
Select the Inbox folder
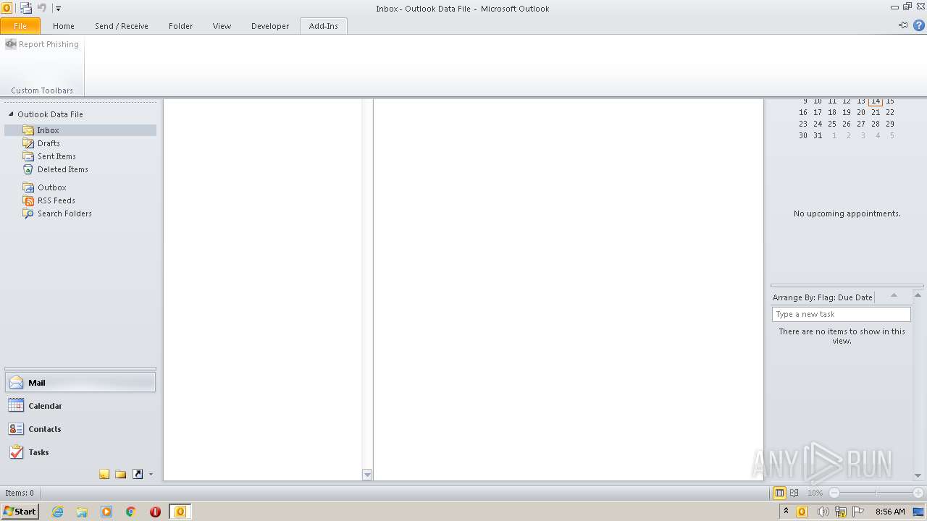(80, 130)
